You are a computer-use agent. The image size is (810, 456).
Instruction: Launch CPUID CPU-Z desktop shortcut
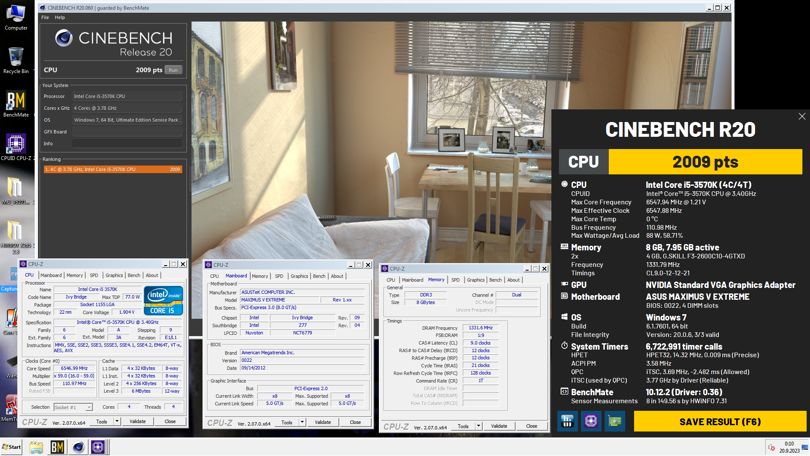pos(17,147)
